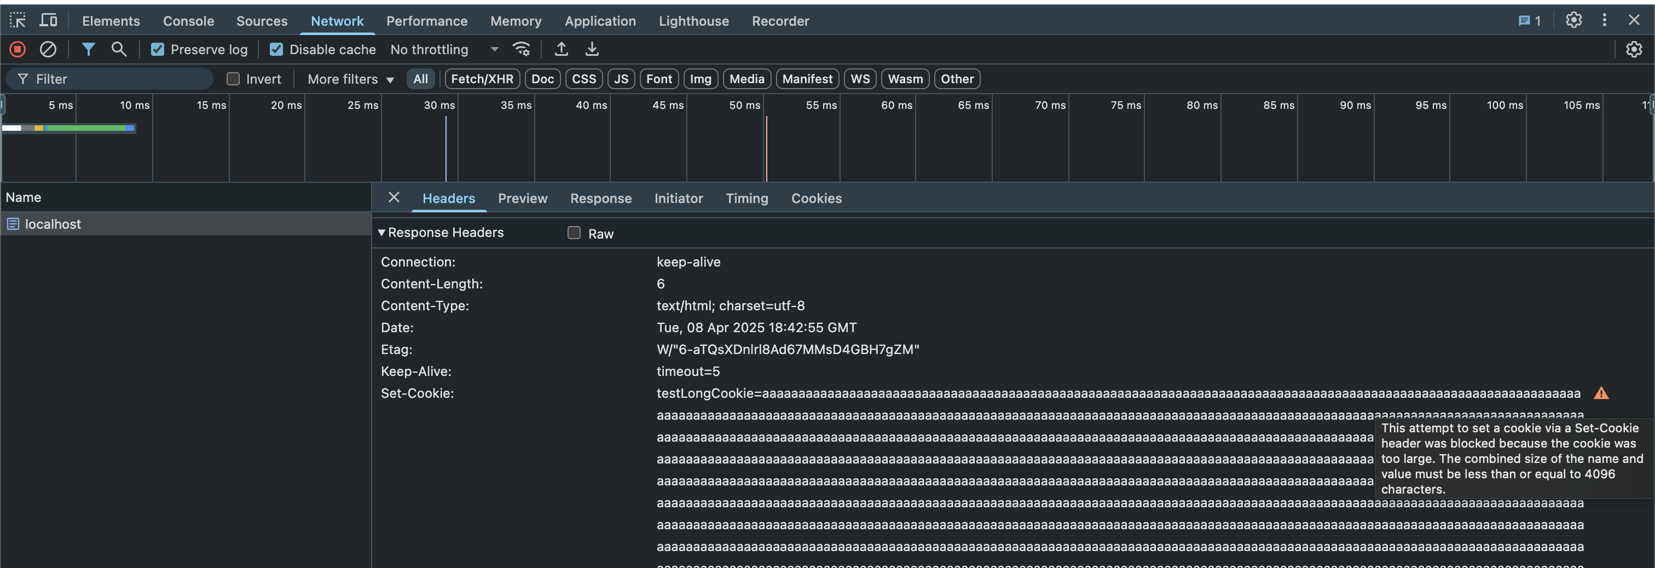Toggle the device toolbar icon
This screenshot has width=1655, height=568.
48,21
